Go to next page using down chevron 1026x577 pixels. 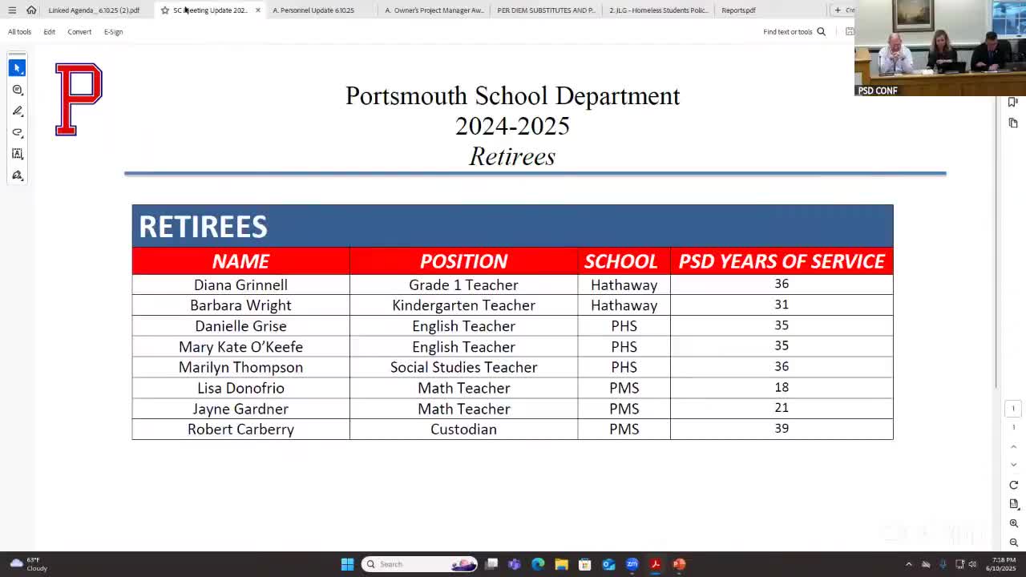pos(1013,465)
